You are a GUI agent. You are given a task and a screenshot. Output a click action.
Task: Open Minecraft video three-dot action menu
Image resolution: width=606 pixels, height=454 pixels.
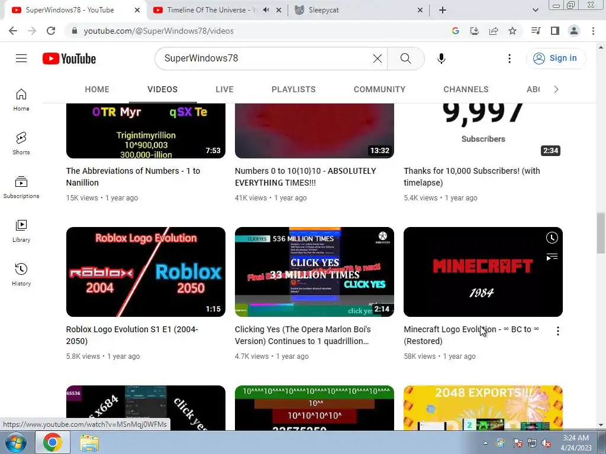(557, 331)
